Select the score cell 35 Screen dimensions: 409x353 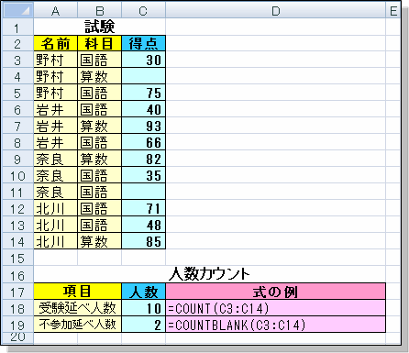pyautogui.click(x=143, y=175)
